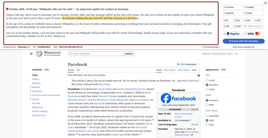Choose PayPal as the payment method
Screen dimensions: 268x138
(x=233, y=34)
